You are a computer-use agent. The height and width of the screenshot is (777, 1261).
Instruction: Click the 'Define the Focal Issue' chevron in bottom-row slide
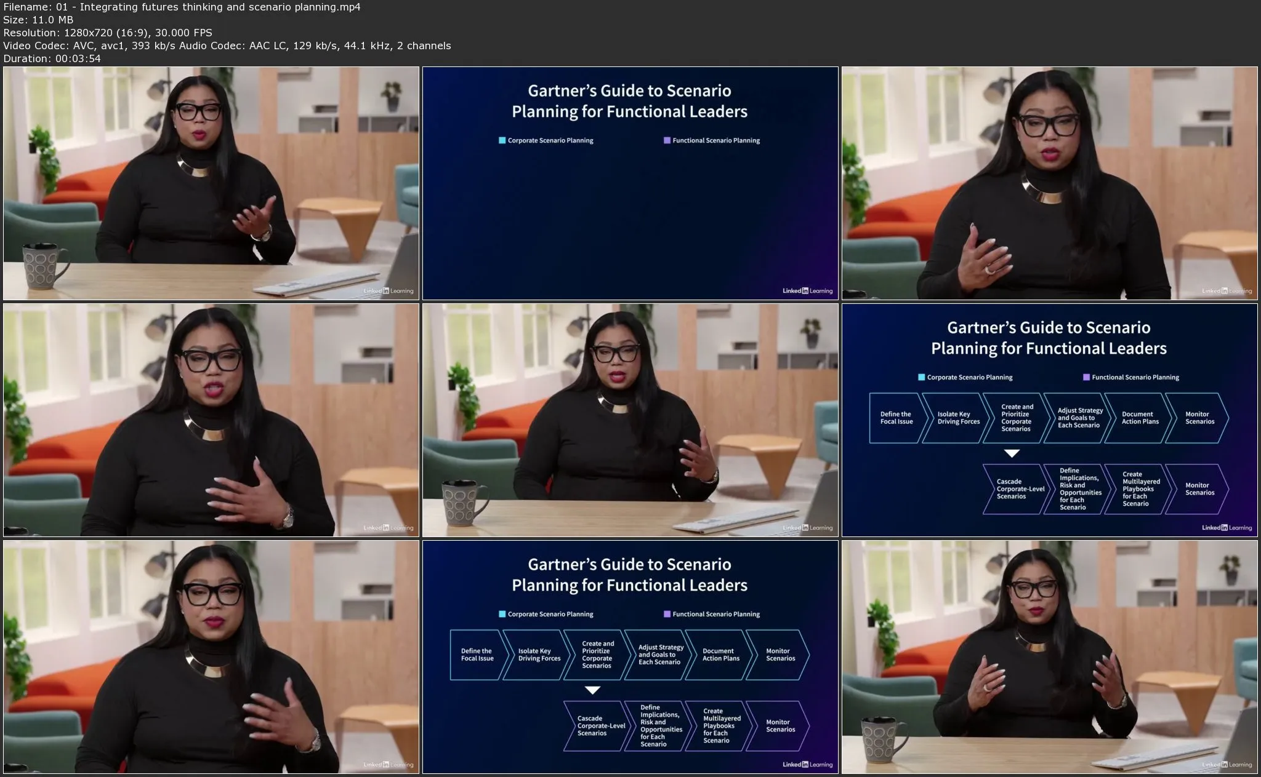[477, 655]
